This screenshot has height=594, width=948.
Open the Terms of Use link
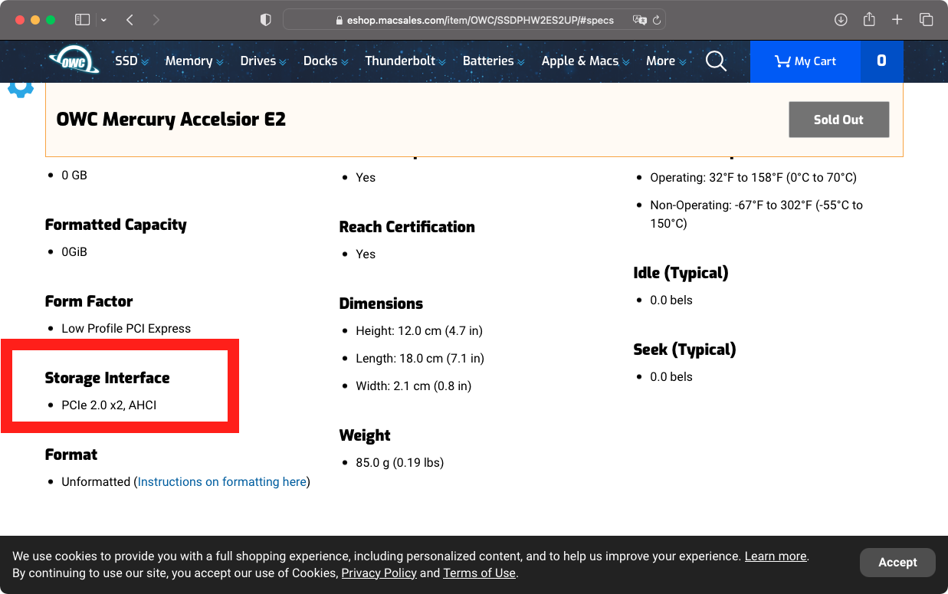click(x=479, y=573)
